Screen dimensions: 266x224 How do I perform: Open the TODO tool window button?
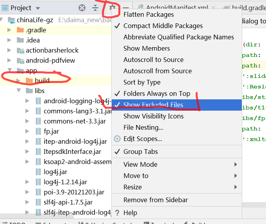tap(14, 223)
